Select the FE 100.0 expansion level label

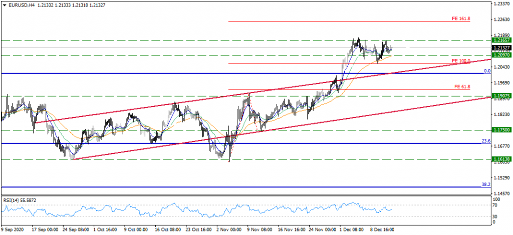[x=460, y=60]
